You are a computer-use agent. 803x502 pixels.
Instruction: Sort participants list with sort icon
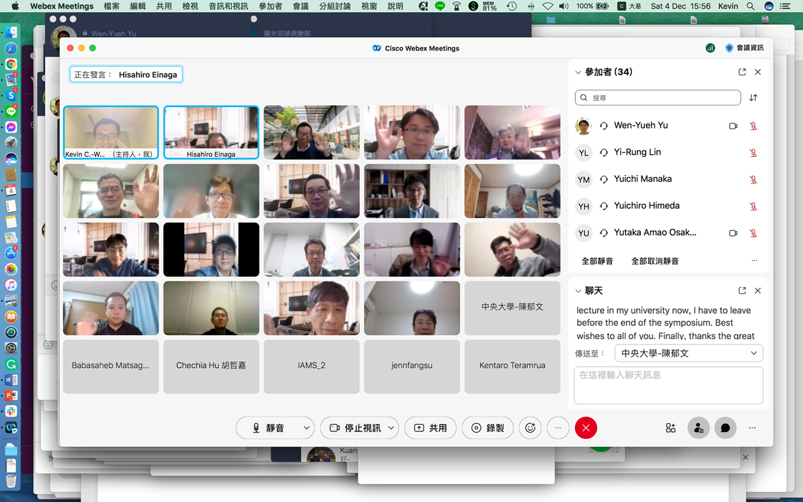tap(753, 98)
